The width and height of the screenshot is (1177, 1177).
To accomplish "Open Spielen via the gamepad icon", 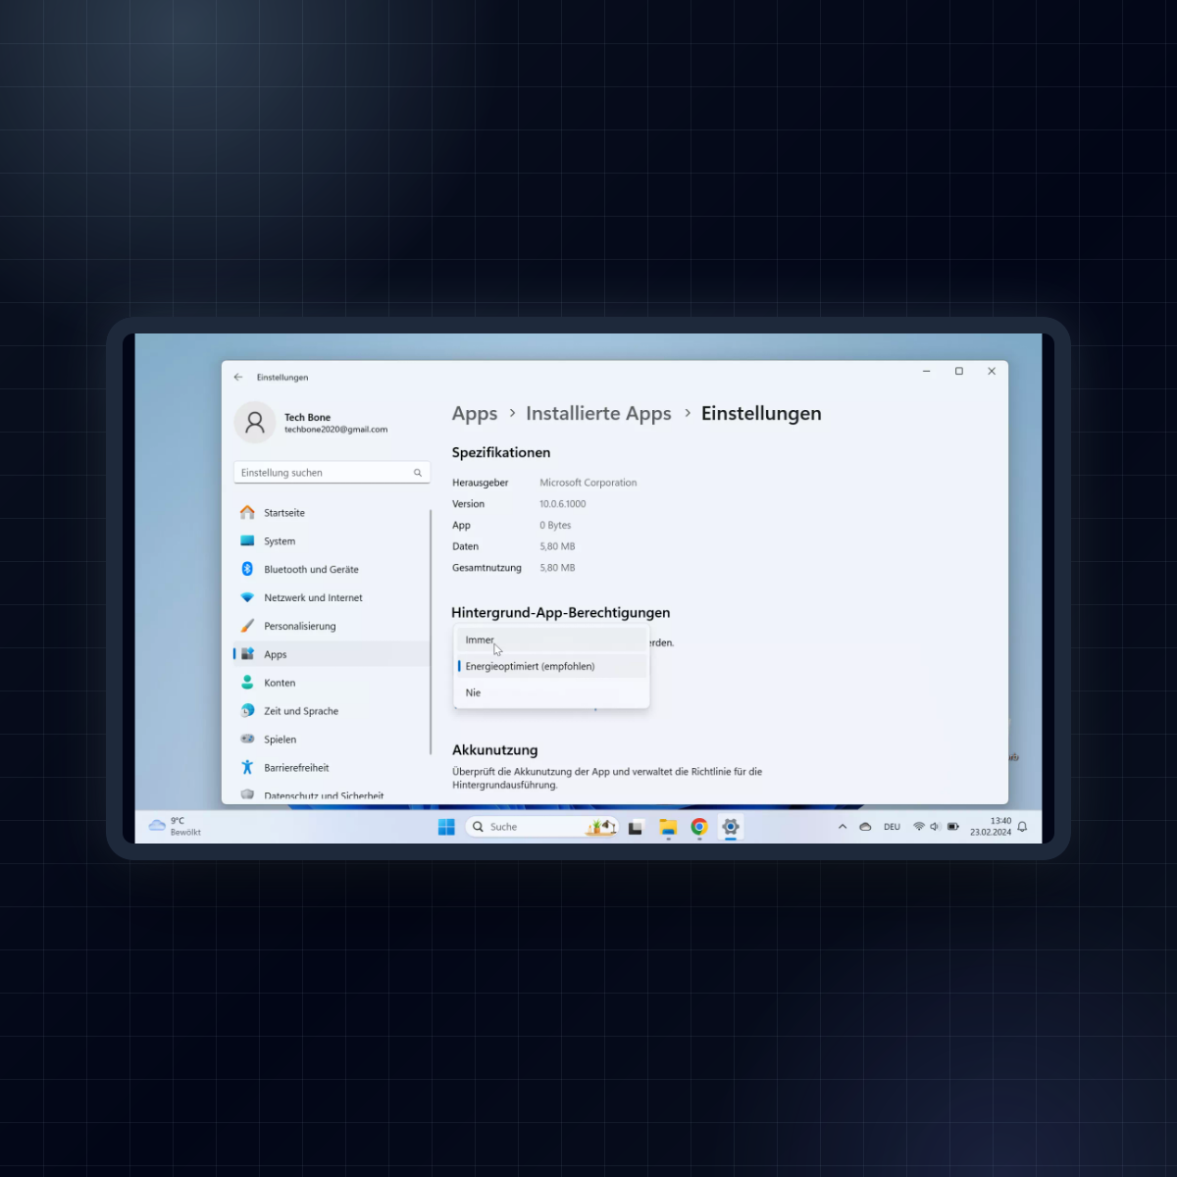I will [247, 740].
